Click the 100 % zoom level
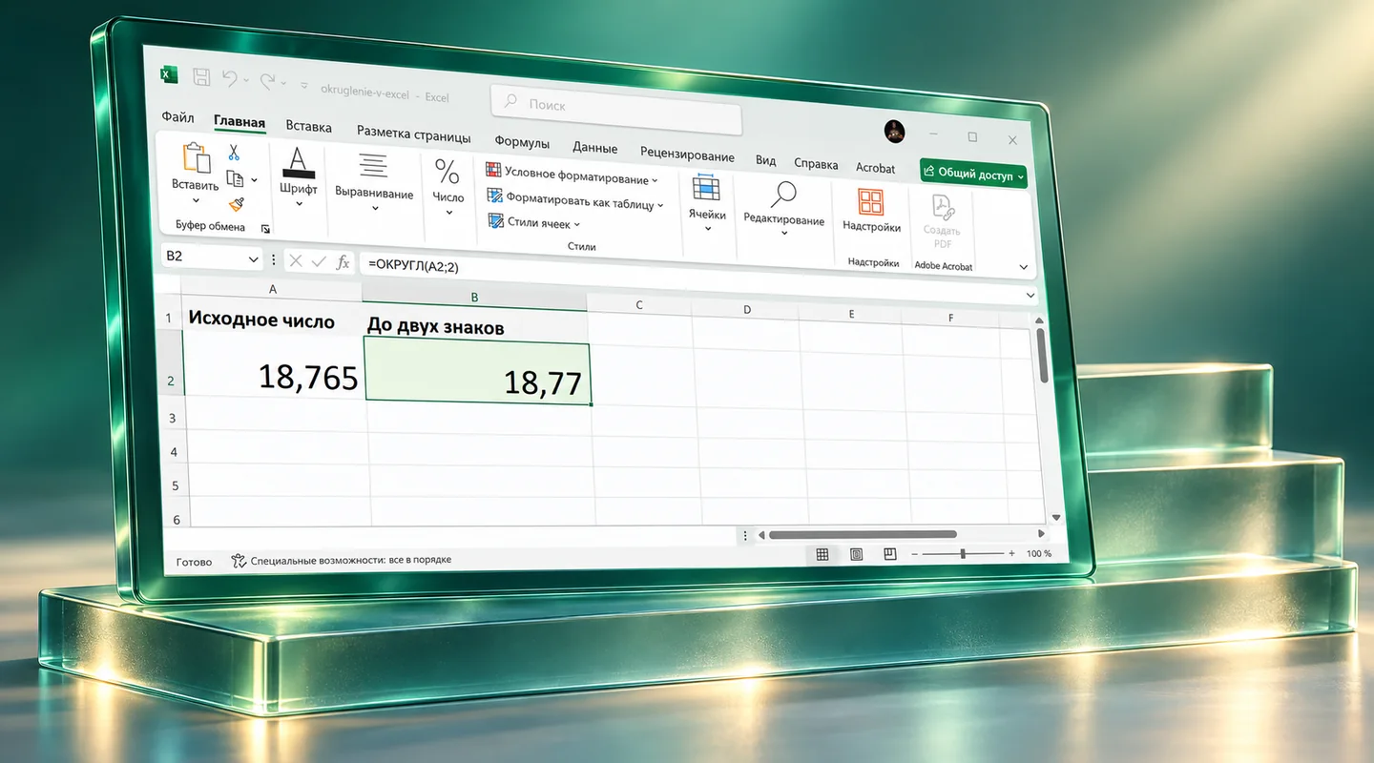This screenshot has width=1374, height=763. [1039, 554]
